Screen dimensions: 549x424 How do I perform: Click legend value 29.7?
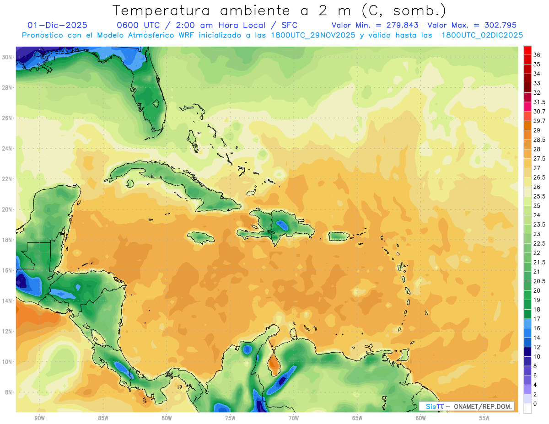coord(539,121)
